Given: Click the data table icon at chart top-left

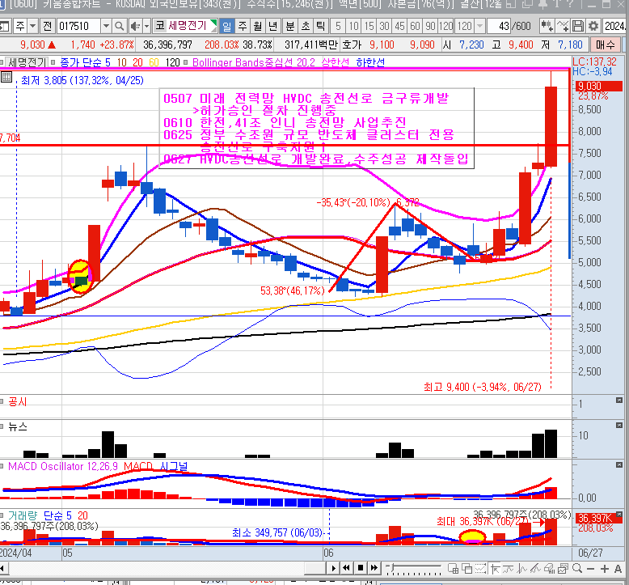Looking at the screenshot, I should point(6,77).
